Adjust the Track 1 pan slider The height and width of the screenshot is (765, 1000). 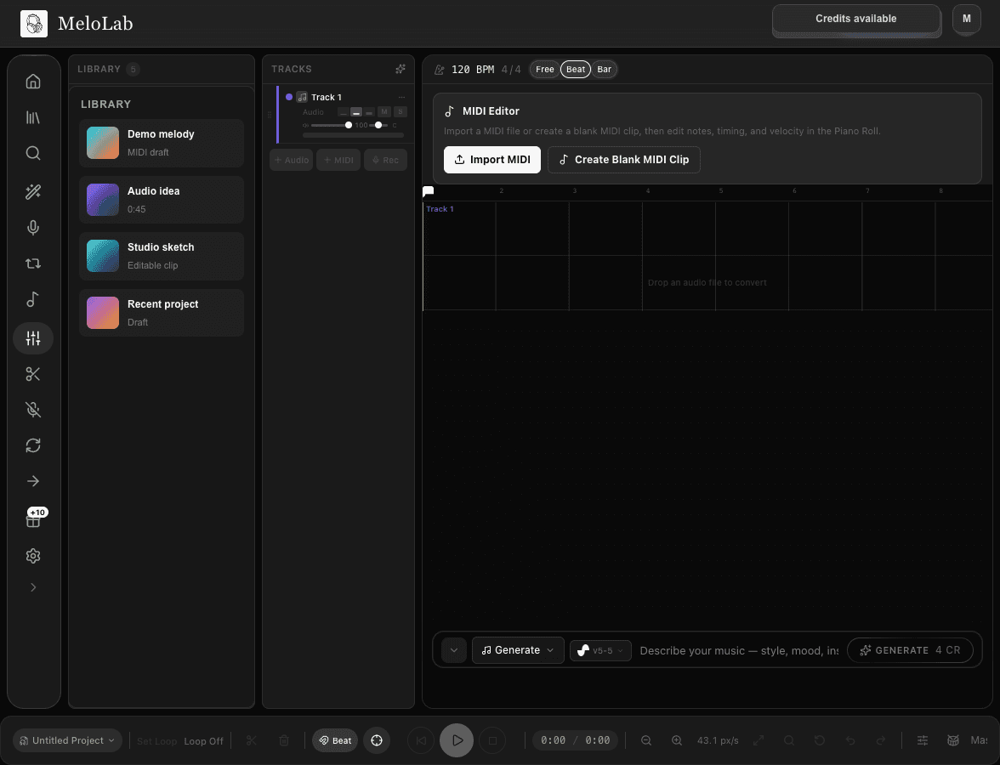point(378,125)
